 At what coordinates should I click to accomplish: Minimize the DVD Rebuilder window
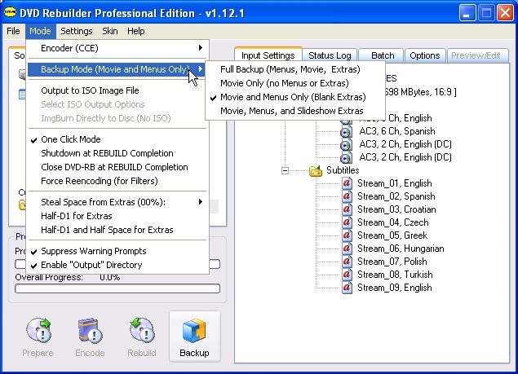click(467, 13)
